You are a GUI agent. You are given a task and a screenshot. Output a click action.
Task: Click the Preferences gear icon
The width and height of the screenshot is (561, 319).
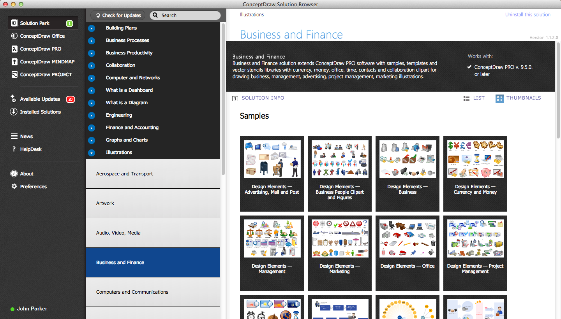(x=14, y=186)
